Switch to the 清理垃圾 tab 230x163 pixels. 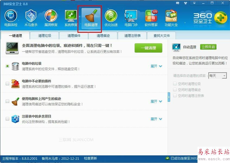tap(44, 36)
